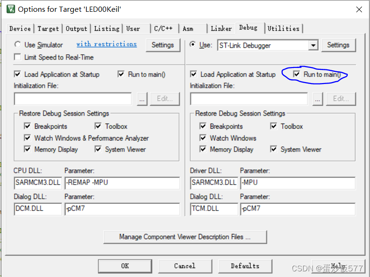The image size is (370, 277).
Task: Restore settings with Defaults button
Action: pos(245,266)
